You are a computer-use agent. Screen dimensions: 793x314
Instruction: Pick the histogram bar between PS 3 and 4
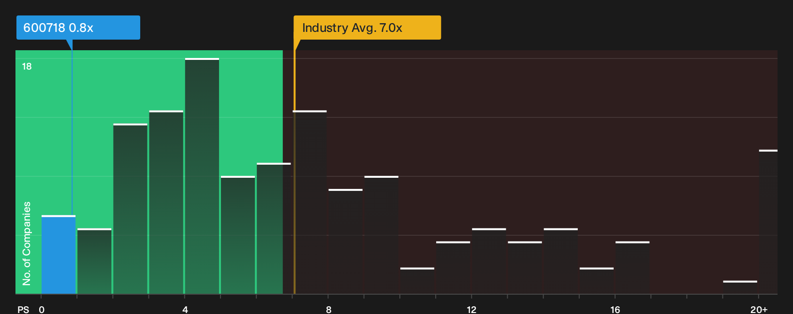click(166, 202)
